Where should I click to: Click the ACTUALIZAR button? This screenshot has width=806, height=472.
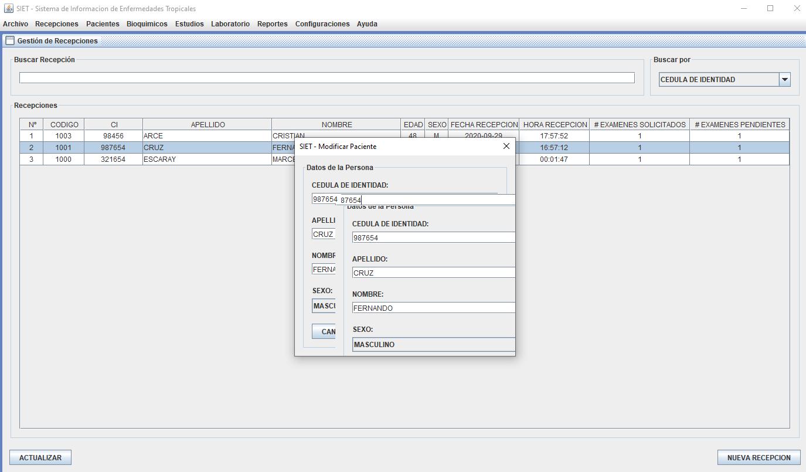(40, 458)
